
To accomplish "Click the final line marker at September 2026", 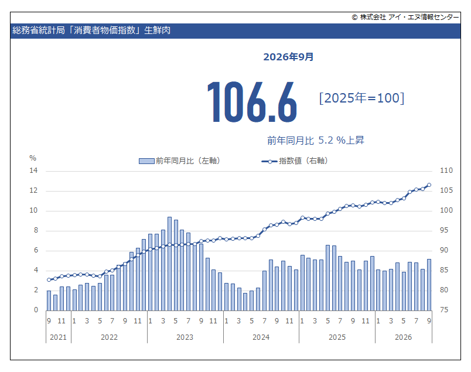I will tap(429, 185).
